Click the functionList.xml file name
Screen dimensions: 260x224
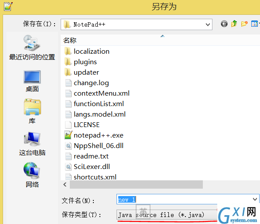[x=99, y=104]
